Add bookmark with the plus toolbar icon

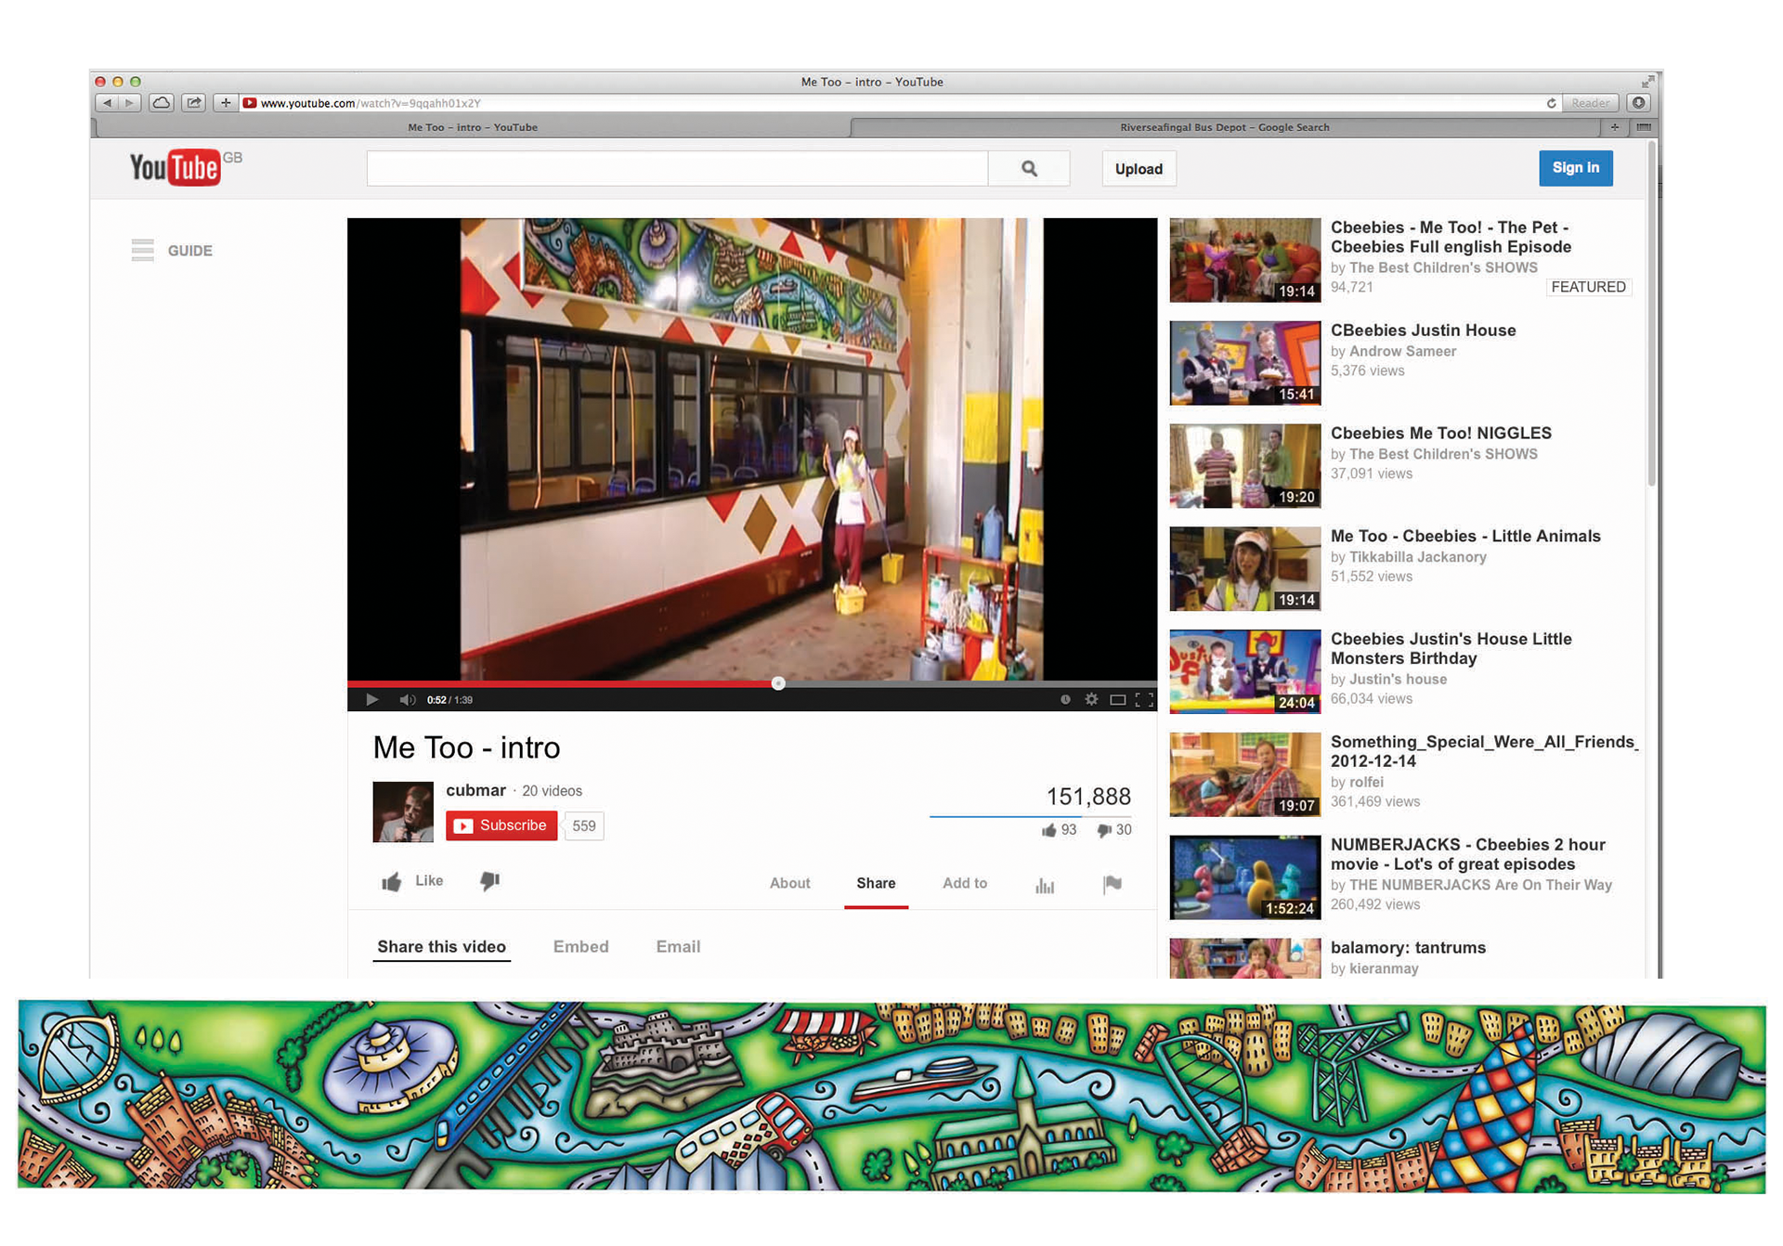pos(226,103)
